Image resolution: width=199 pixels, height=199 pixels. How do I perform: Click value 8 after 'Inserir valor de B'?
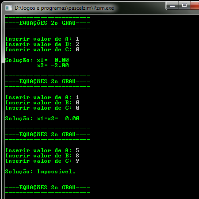click(x=77, y=156)
